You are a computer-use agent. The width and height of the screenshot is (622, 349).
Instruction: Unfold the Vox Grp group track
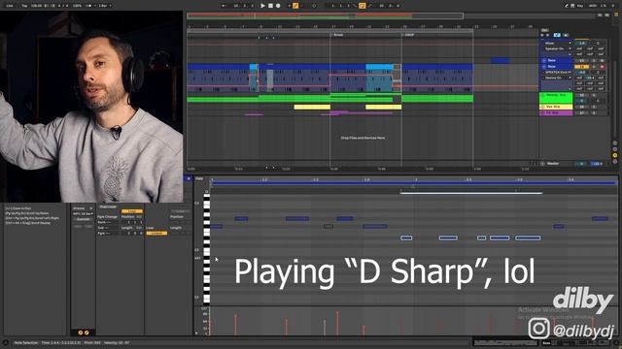(542, 107)
